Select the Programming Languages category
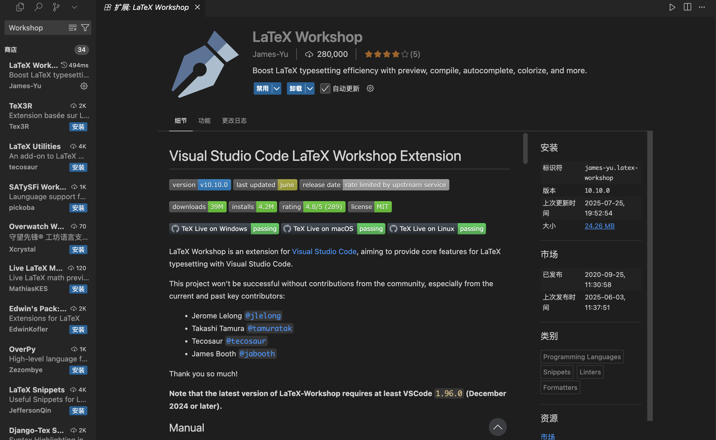The image size is (716, 440). tap(582, 357)
